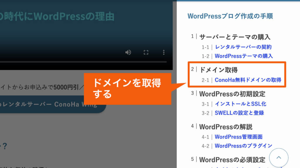
Task: Click the レンタルサーバー ConoHa Wing button
Action: (x=53, y=104)
